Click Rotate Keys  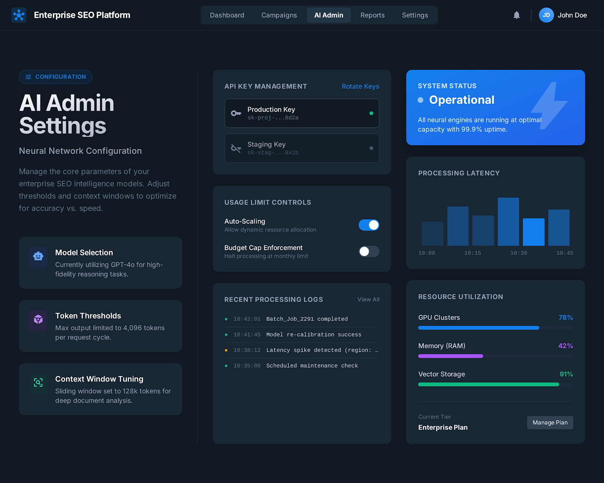click(x=360, y=86)
